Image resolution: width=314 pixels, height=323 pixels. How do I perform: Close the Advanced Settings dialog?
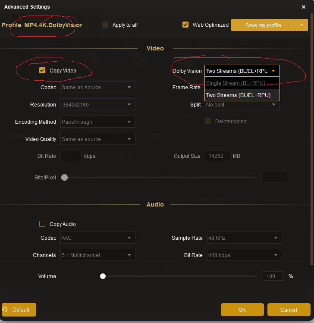tap(304, 7)
